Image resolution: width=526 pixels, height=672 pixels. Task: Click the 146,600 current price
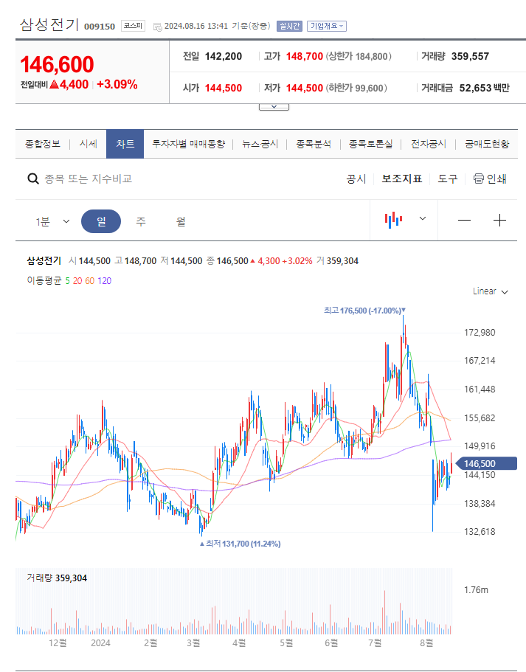[x=57, y=65]
